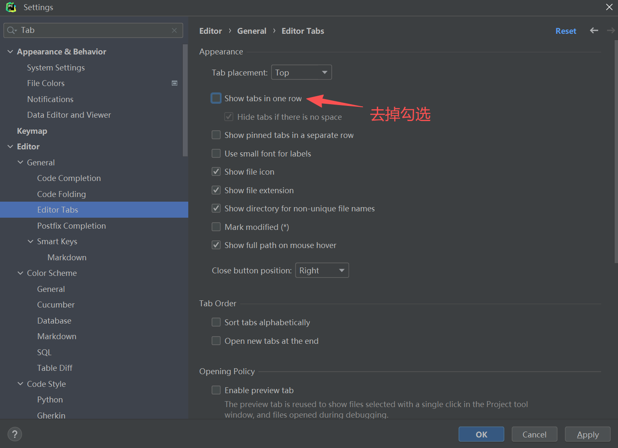The width and height of the screenshot is (618, 448).
Task: Enable Use small font for labels
Action: pyautogui.click(x=216, y=154)
